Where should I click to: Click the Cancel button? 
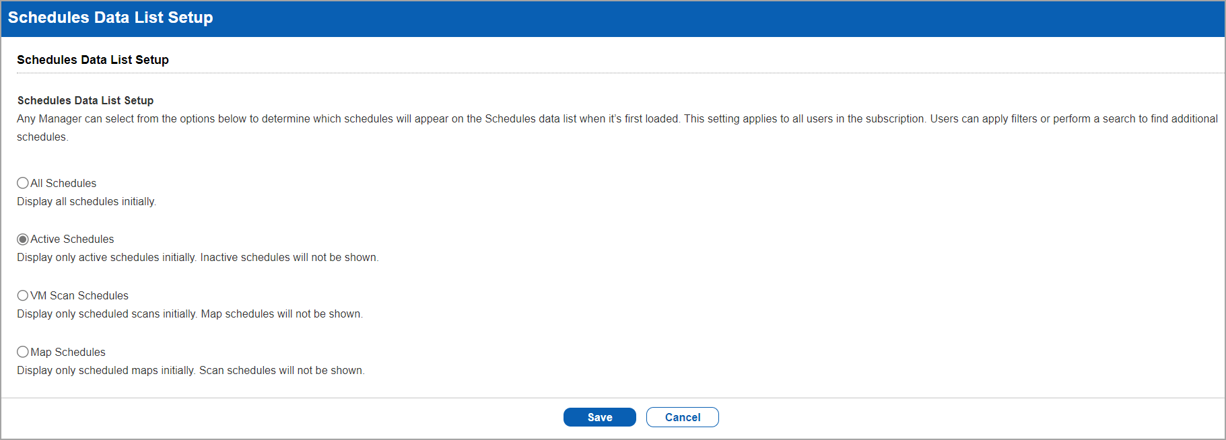(682, 416)
